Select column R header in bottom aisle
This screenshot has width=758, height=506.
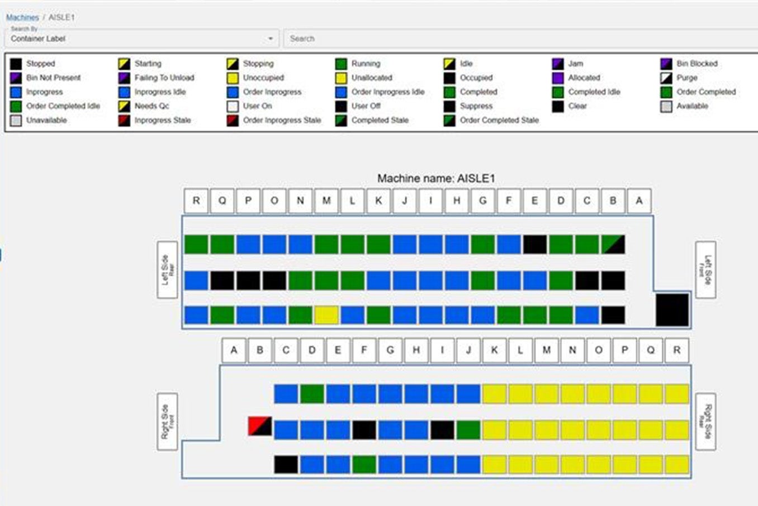tap(676, 350)
